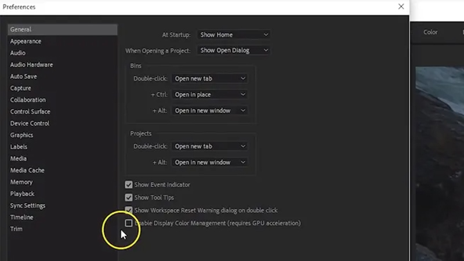Open Timeline preferences section

pyautogui.click(x=21, y=217)
